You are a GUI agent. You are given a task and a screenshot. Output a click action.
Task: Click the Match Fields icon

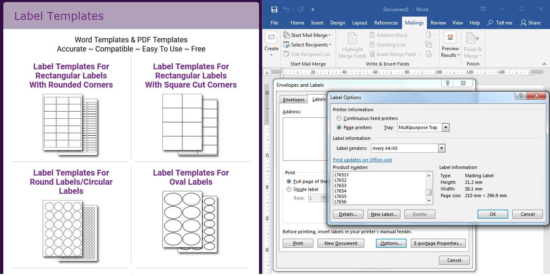[429, 45]
